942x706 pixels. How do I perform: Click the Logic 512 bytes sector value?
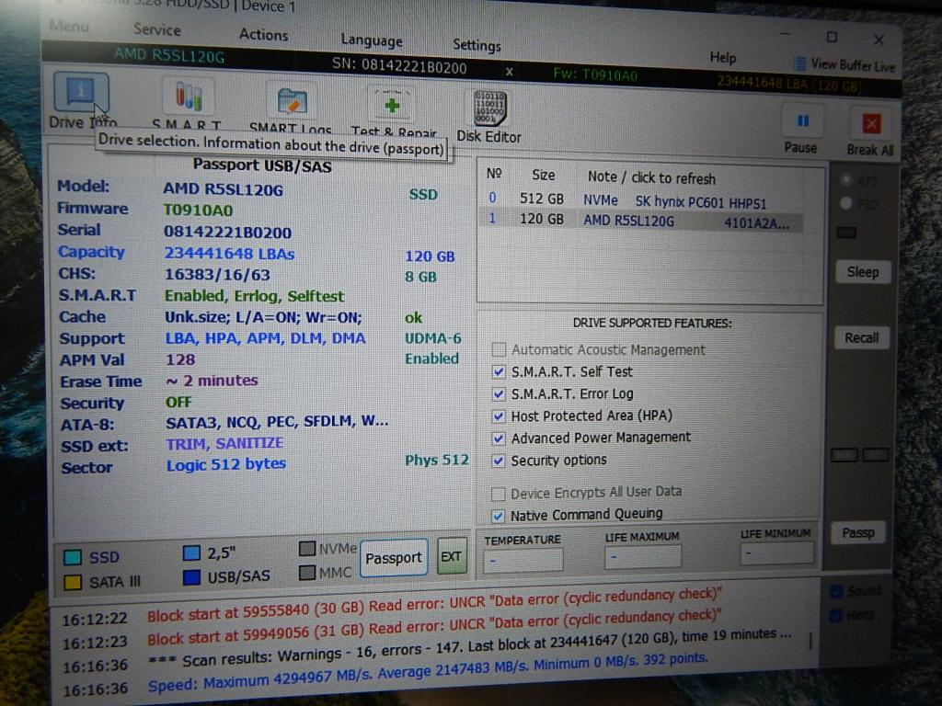coord(226,464)
